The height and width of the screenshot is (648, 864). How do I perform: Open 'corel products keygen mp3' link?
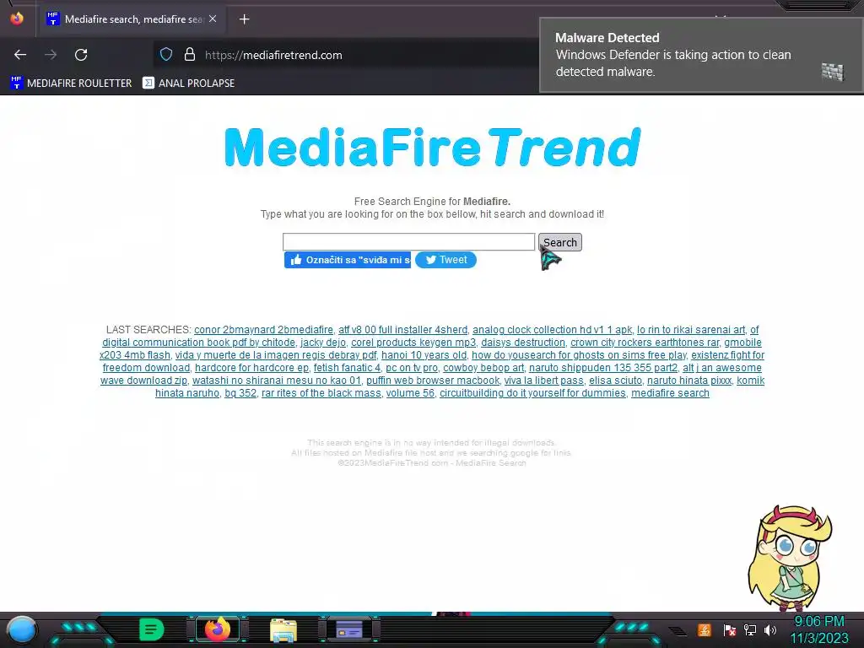tap(413, 343)
